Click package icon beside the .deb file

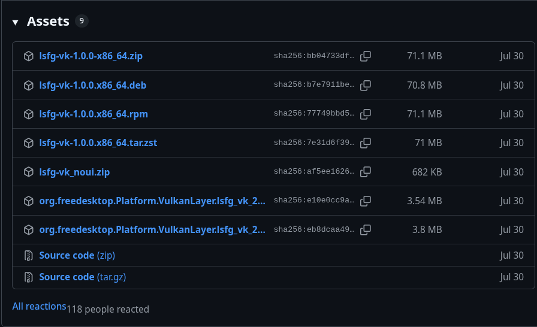tap(29, 85)
